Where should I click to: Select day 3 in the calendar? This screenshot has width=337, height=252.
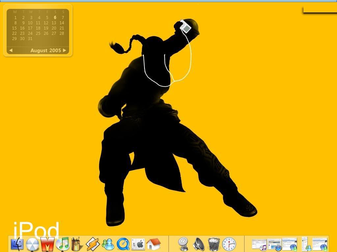[31, 18]
